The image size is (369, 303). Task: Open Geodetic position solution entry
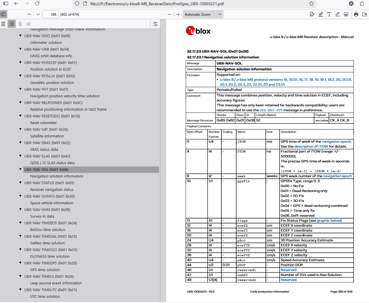[x=52, y=83]
